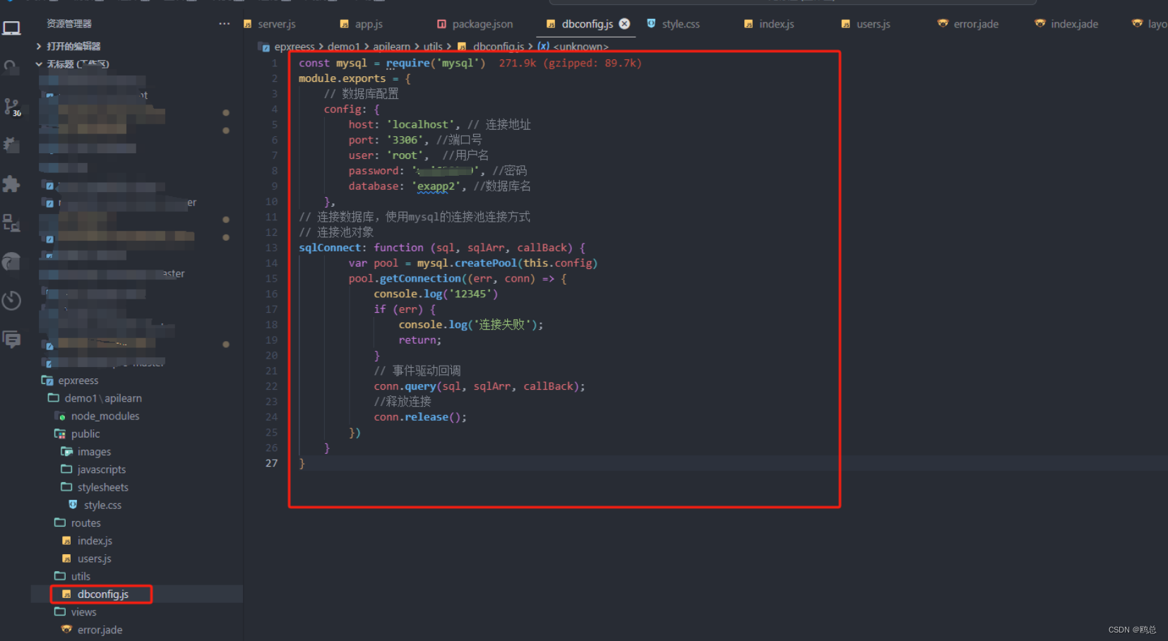Close the dbconfig.js editor tab
1168x641 pixels.
[624, 24]
